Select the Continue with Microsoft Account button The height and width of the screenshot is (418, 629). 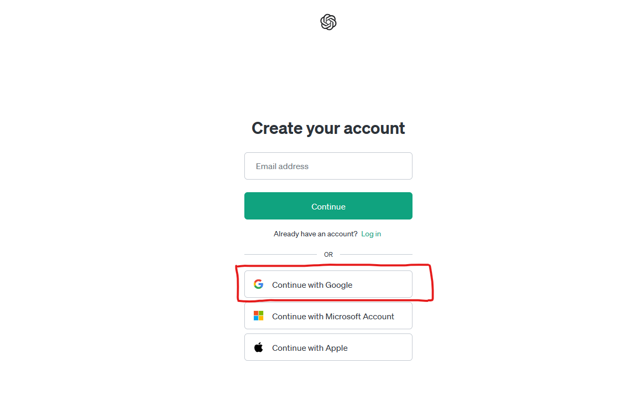tap(328, 316)
